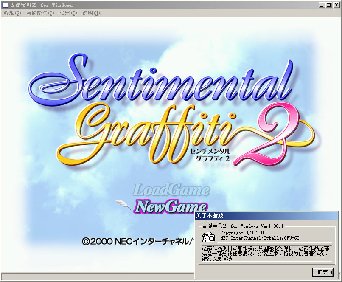Open the 特殊操作(C) menu
Image resolution: width=342 pixels, height=282 pixels.
(x=40, y=13)
